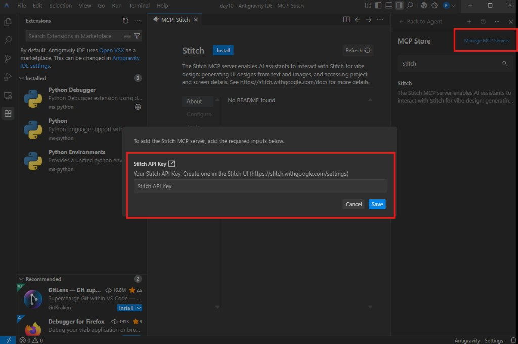Open notifications bell in status bar

click(x=513, y=340)
